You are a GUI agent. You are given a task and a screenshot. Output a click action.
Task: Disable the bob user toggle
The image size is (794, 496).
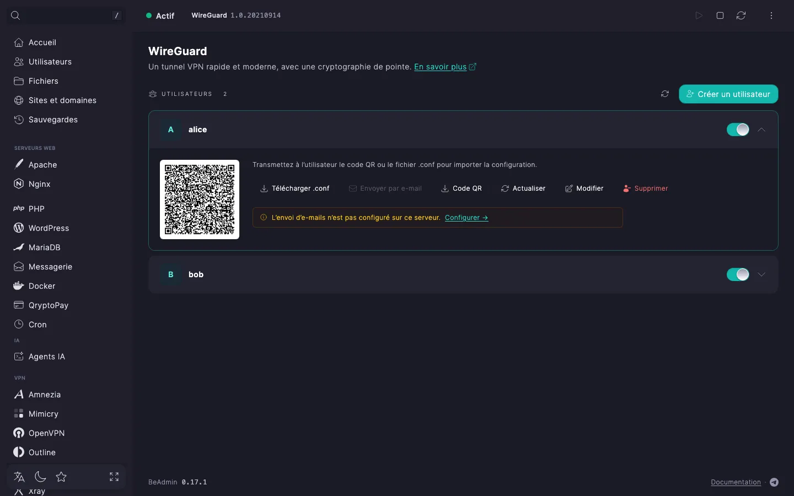738,274
